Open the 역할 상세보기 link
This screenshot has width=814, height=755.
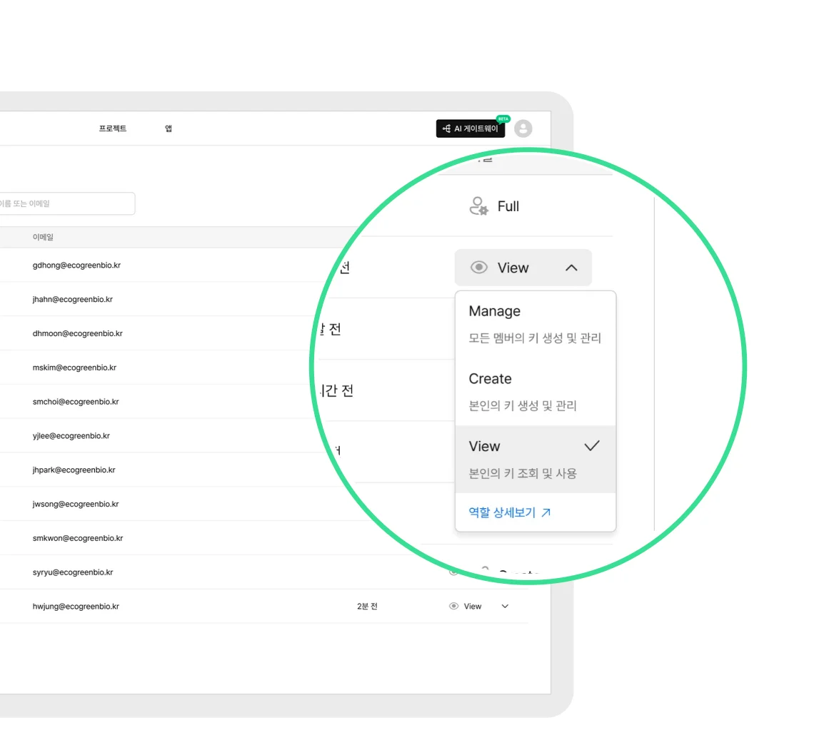(x=509, y=512)
